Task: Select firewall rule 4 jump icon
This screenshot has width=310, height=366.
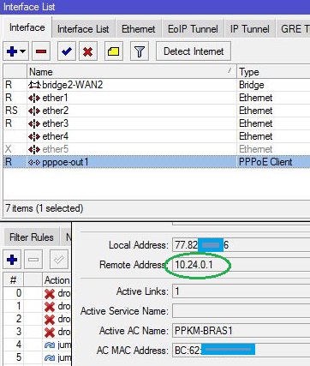Action: (x=50, y=345)
